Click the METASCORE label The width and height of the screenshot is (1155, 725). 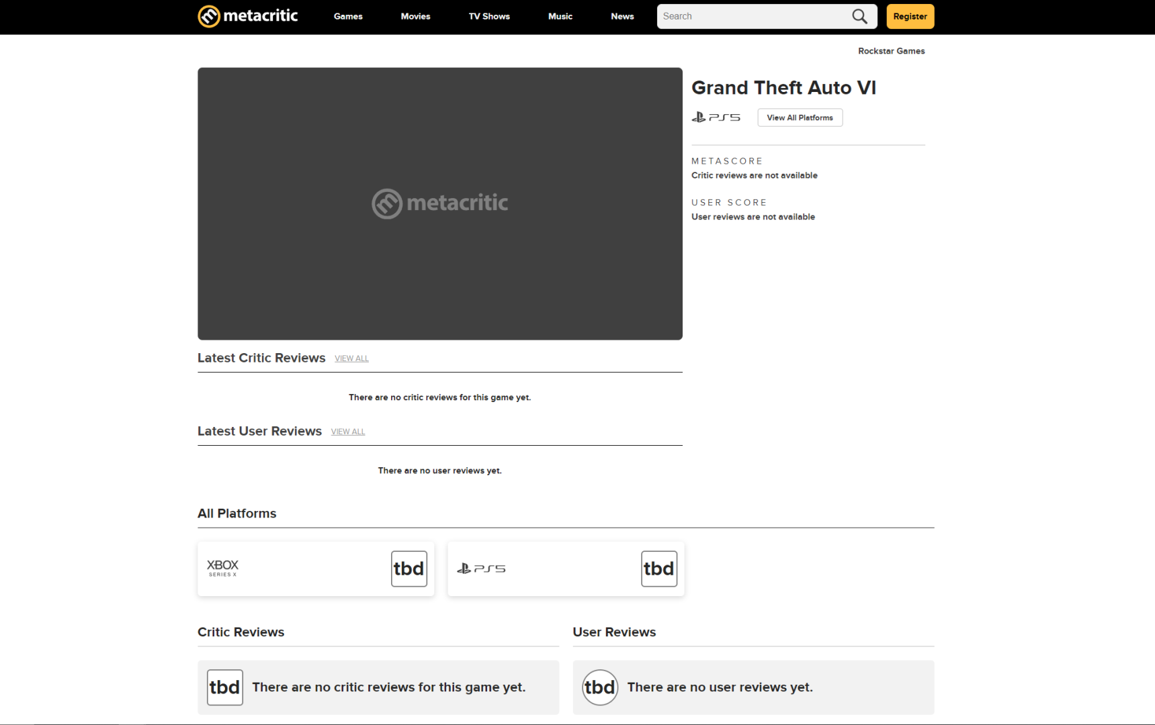[x=727, y=161]
